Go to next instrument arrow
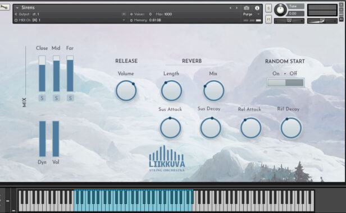Image resolution: width=346 pixels, height=213 pixels. click(237, 8)
